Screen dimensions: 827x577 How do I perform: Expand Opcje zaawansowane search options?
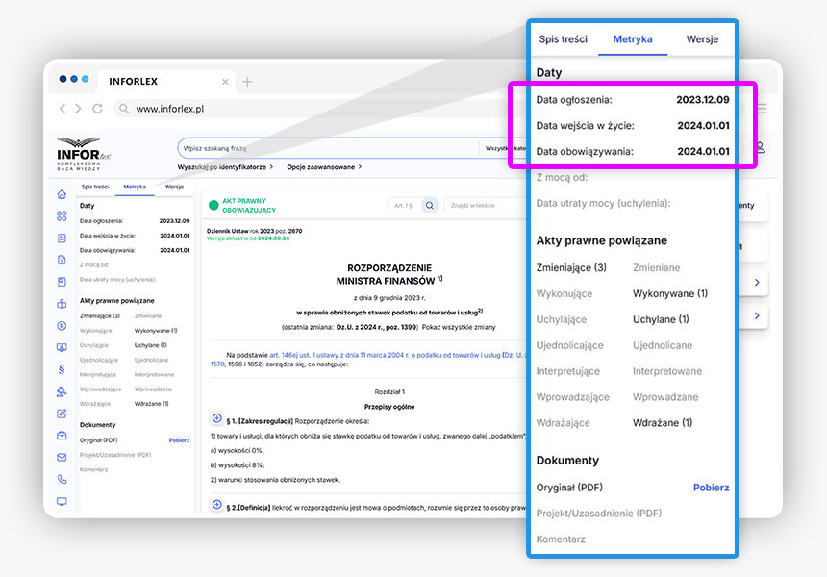click(324, 166)
